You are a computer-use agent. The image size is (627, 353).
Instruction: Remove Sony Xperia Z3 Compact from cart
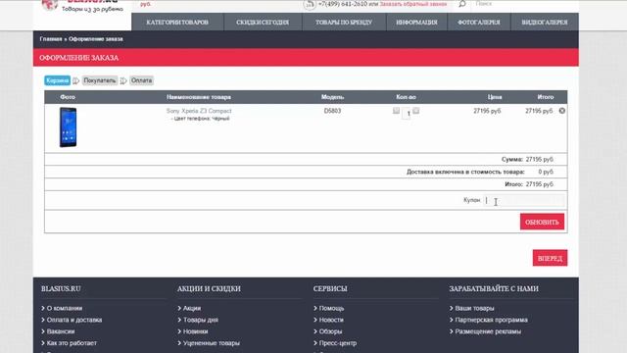tap(561, 111)
